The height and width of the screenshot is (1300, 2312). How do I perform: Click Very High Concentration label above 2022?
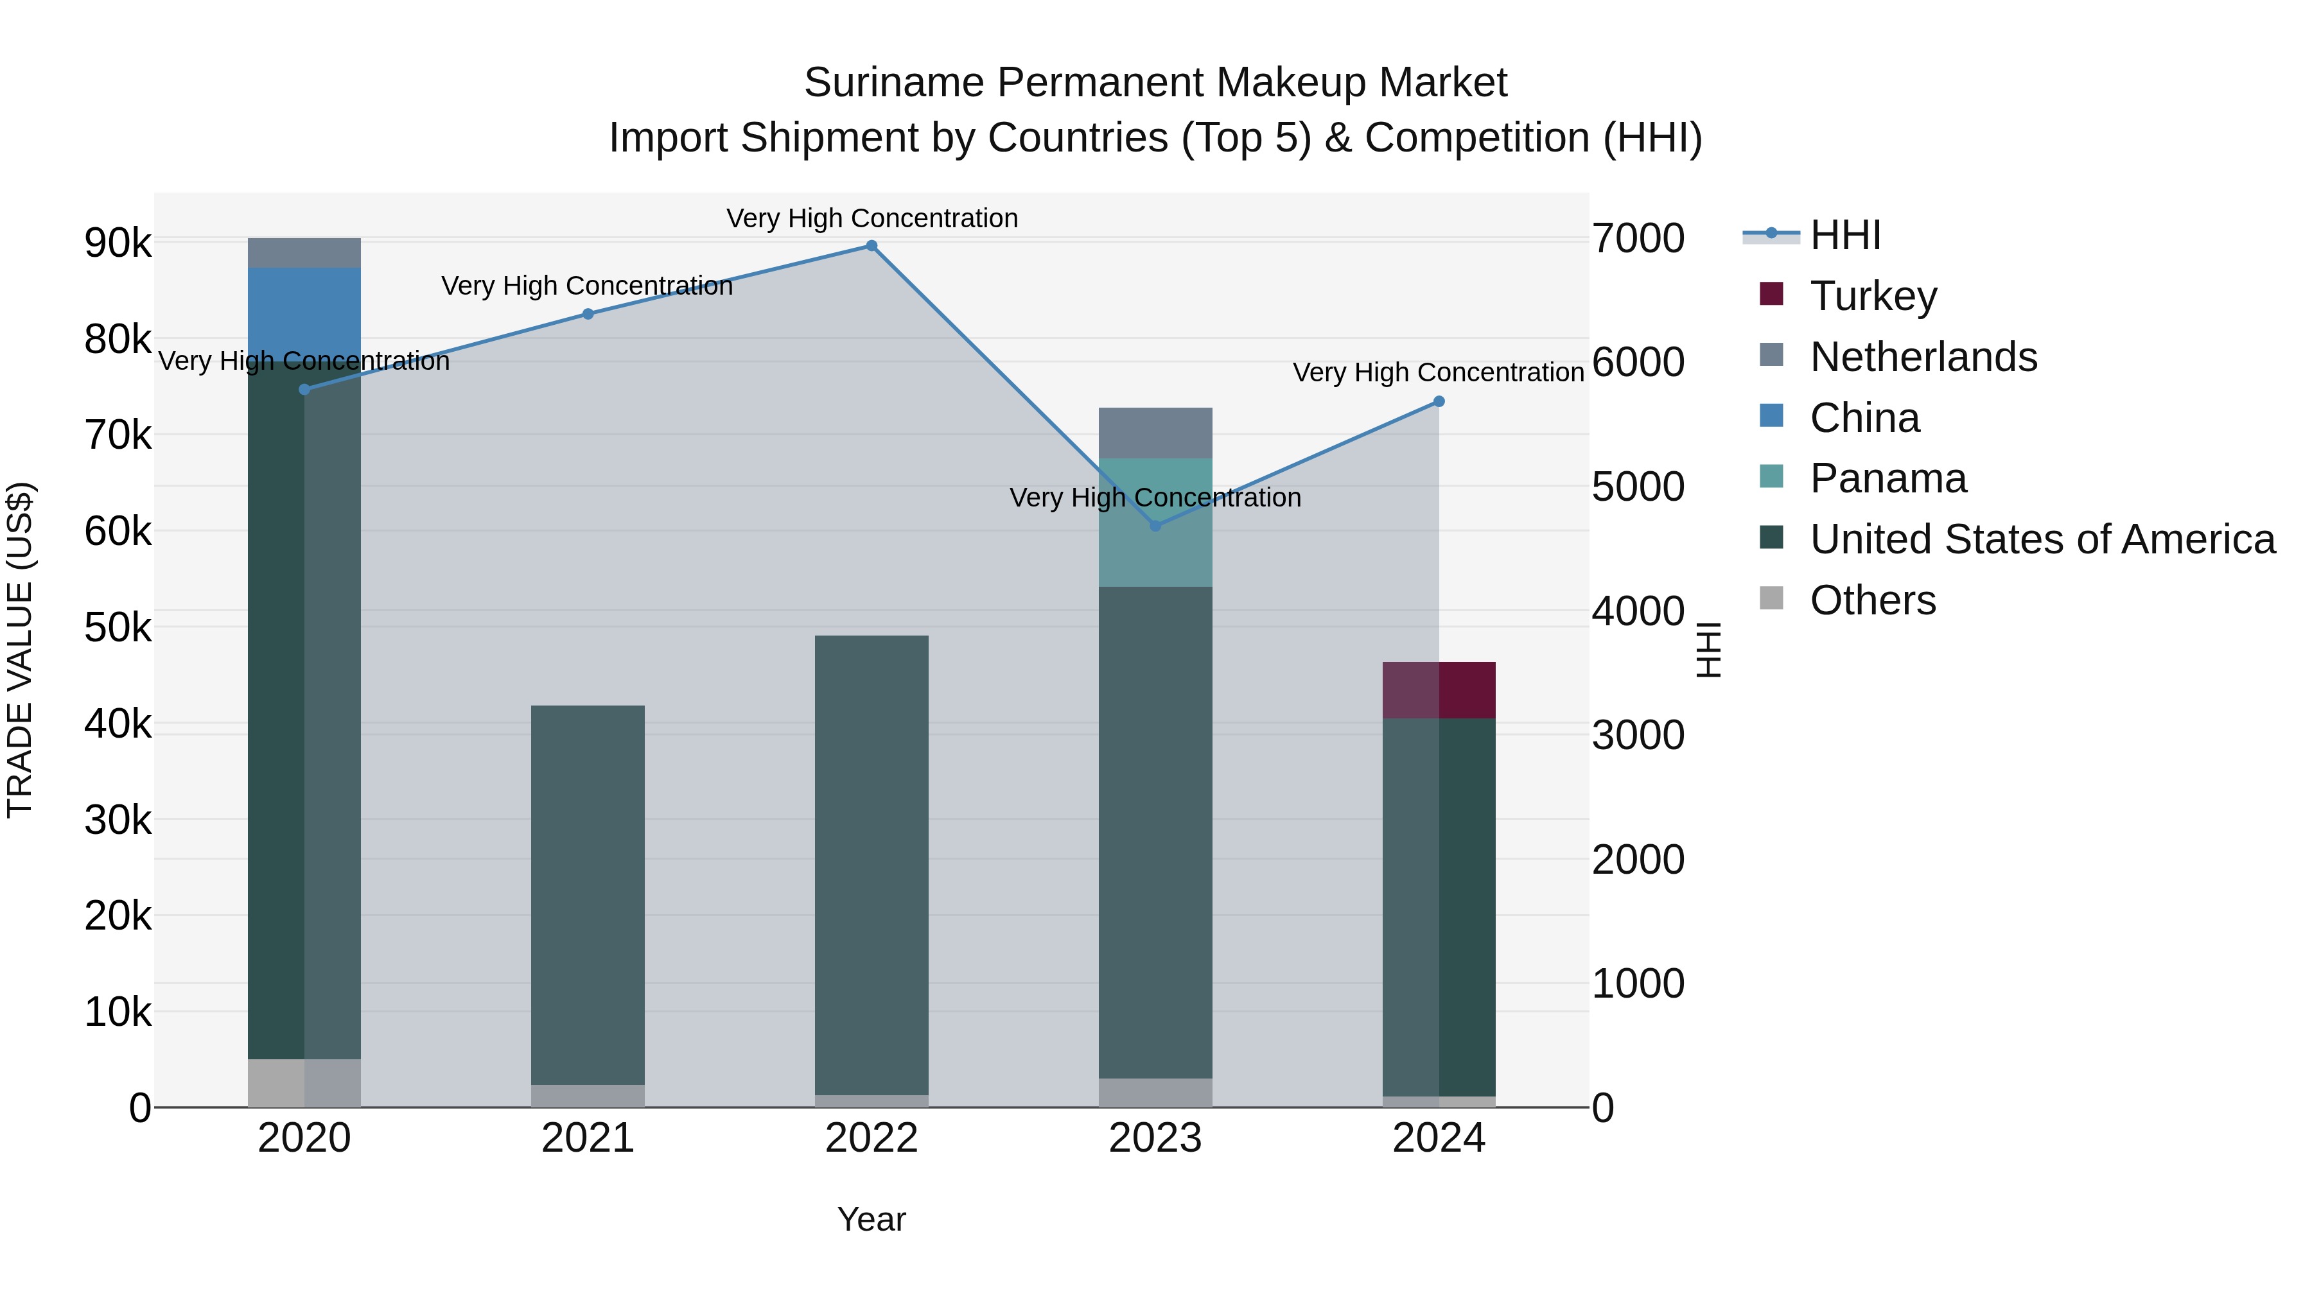pos(871,218)
